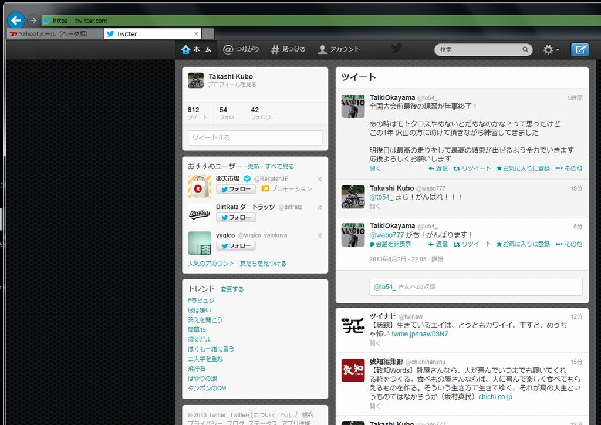601x425 pixels.
Task: Click in the 検索 search field
Action: click(479, 49)
